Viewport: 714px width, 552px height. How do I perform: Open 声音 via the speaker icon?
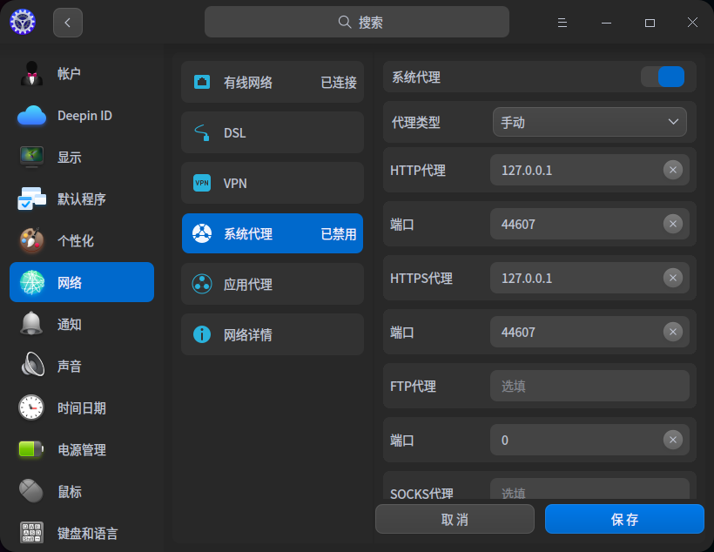32,366
